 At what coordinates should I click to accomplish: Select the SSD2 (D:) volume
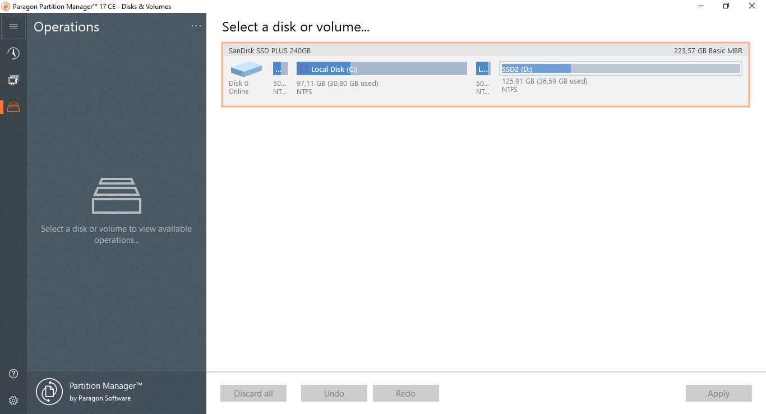coord(620,68)
